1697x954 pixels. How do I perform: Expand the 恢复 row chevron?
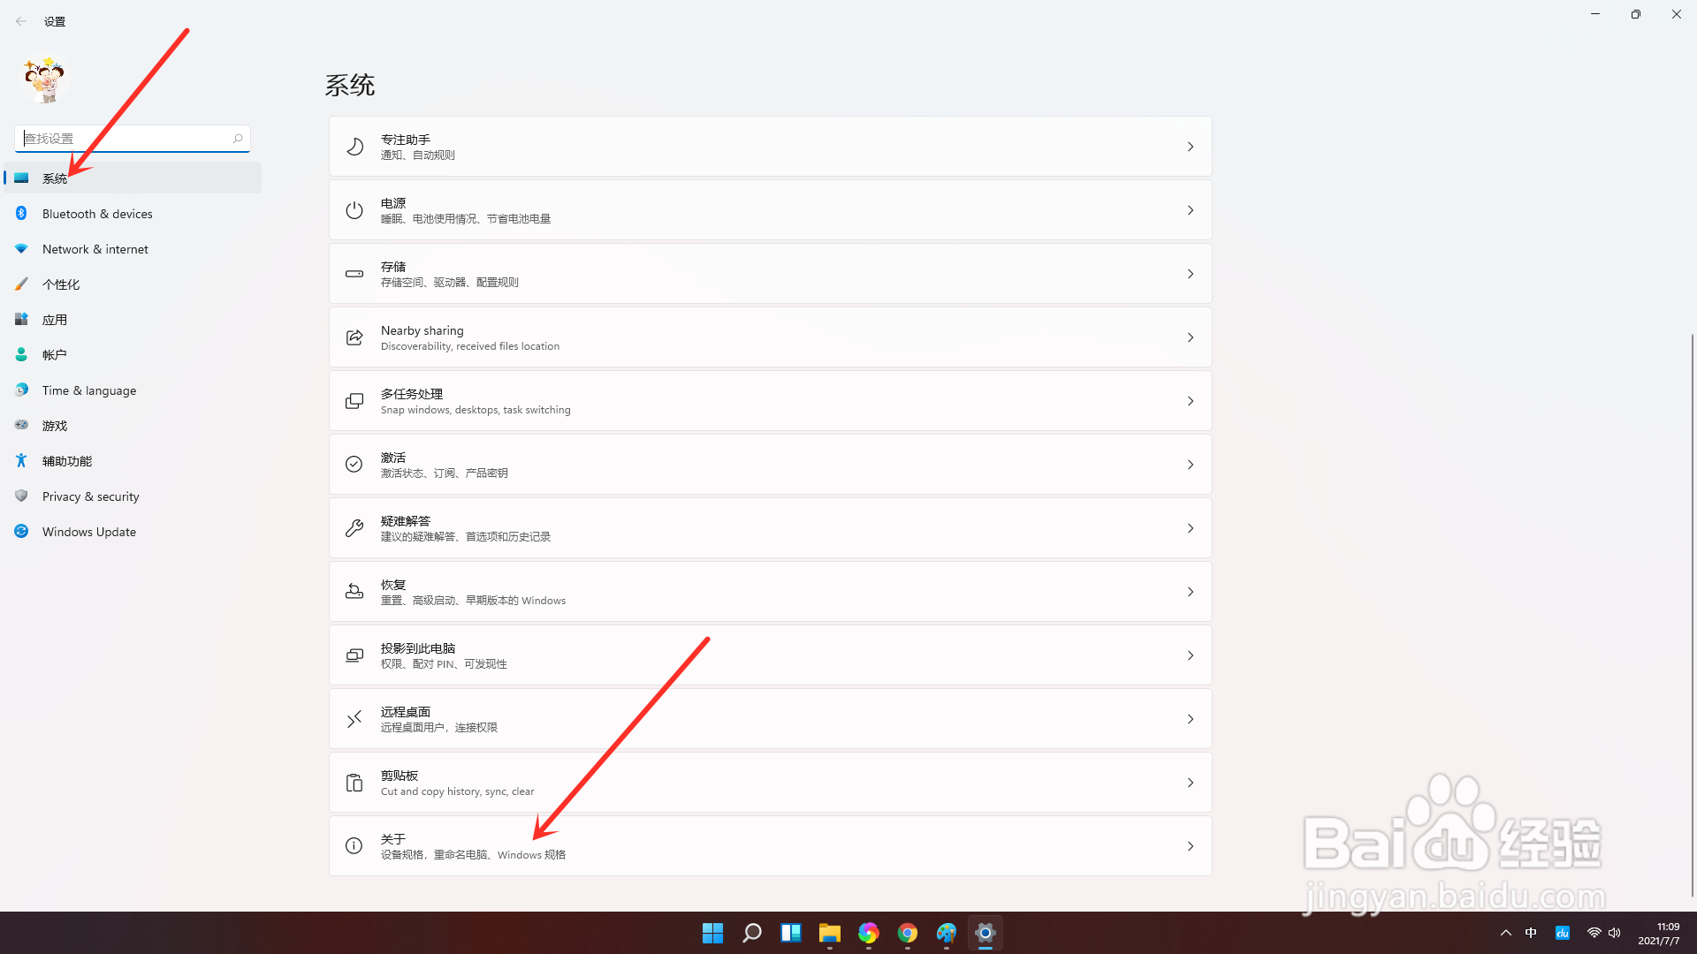(1191, 592)
